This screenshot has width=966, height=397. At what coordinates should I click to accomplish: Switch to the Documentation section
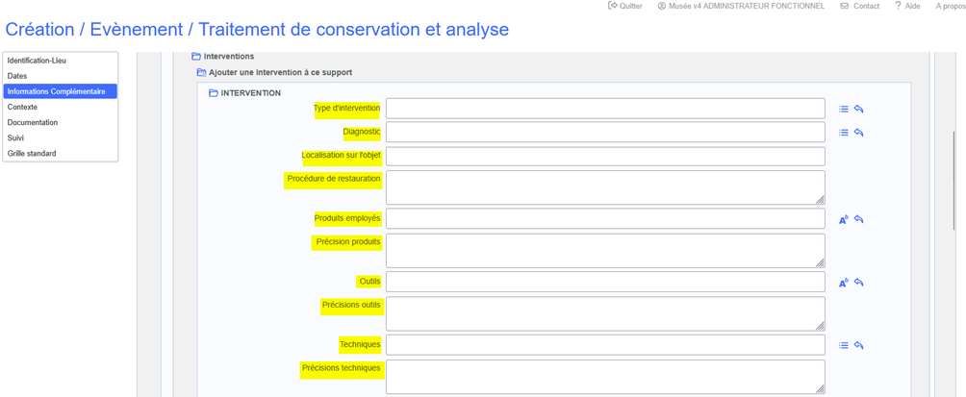tap(33, 123)
